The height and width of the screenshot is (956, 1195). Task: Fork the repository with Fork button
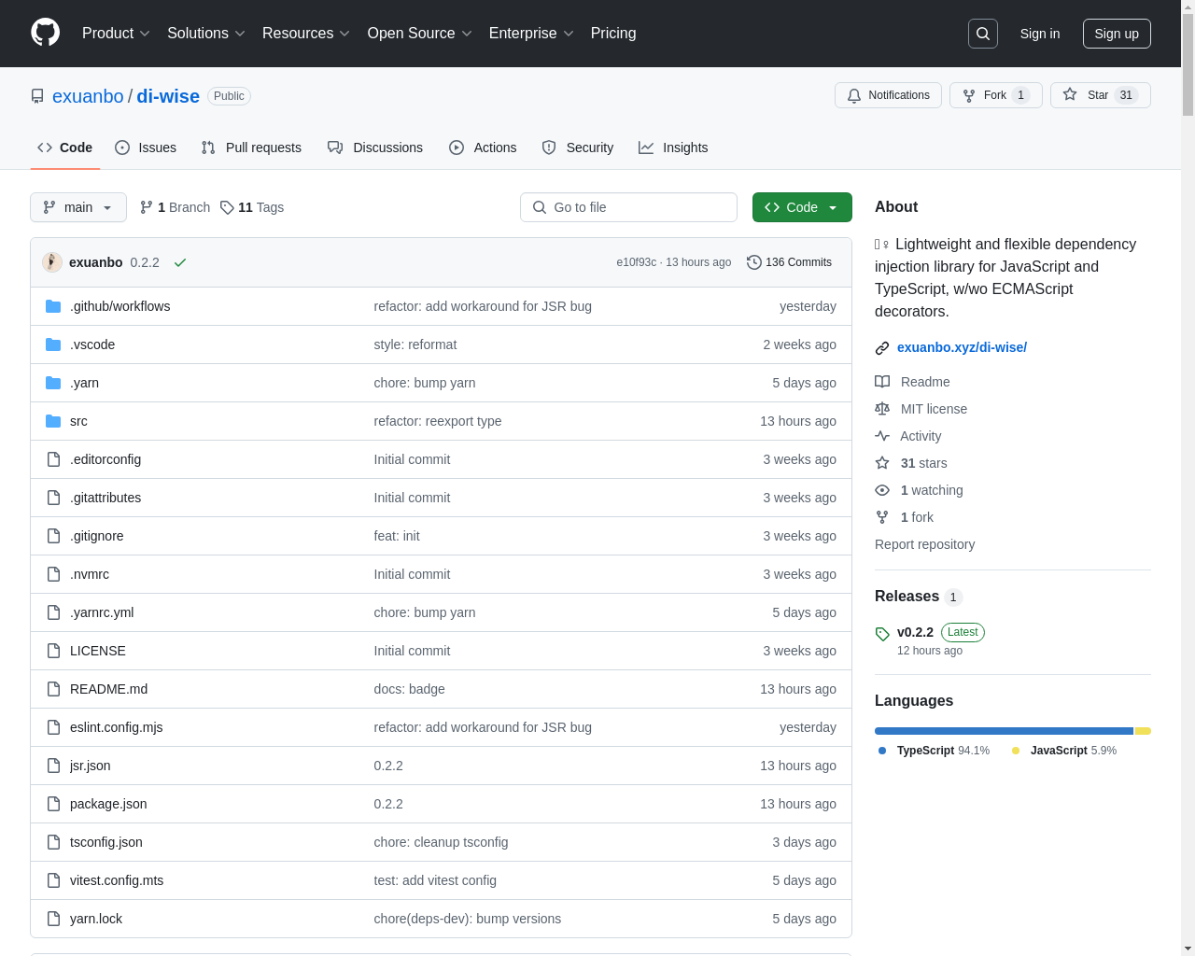(995, 95)
